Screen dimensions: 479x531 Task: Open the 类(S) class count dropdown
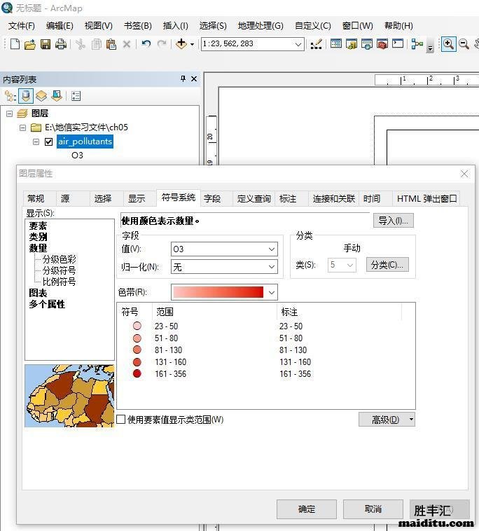350,265
